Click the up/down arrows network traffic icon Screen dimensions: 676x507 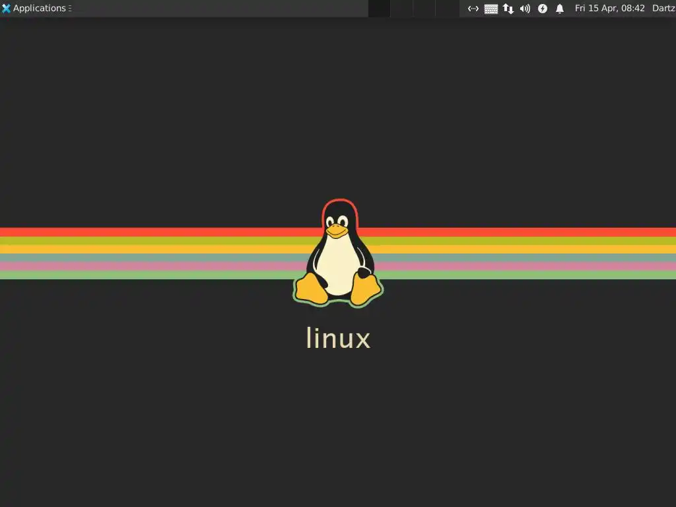pyautogui.click(x=508, y=9)
